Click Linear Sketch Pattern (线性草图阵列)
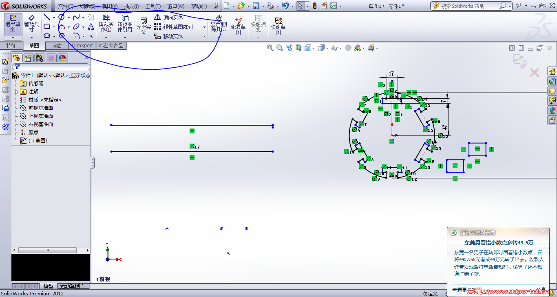The height and width of the screenshot is (297, 557). 173,27
